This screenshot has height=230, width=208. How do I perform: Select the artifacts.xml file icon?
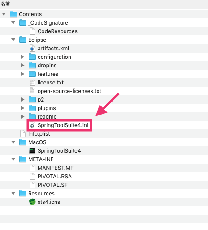click(32, 49)
